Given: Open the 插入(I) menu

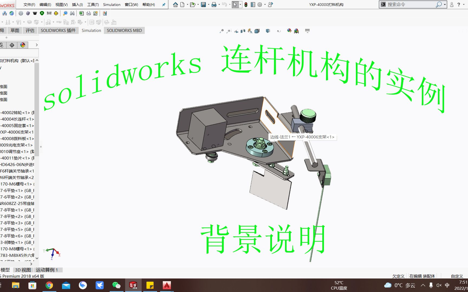Looking at the screenshot, I should tap(77, 5).
